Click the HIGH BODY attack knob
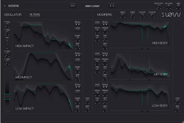The height and width of the screenshot is (123, 184). pyautogui.click(x=97, y=31)
